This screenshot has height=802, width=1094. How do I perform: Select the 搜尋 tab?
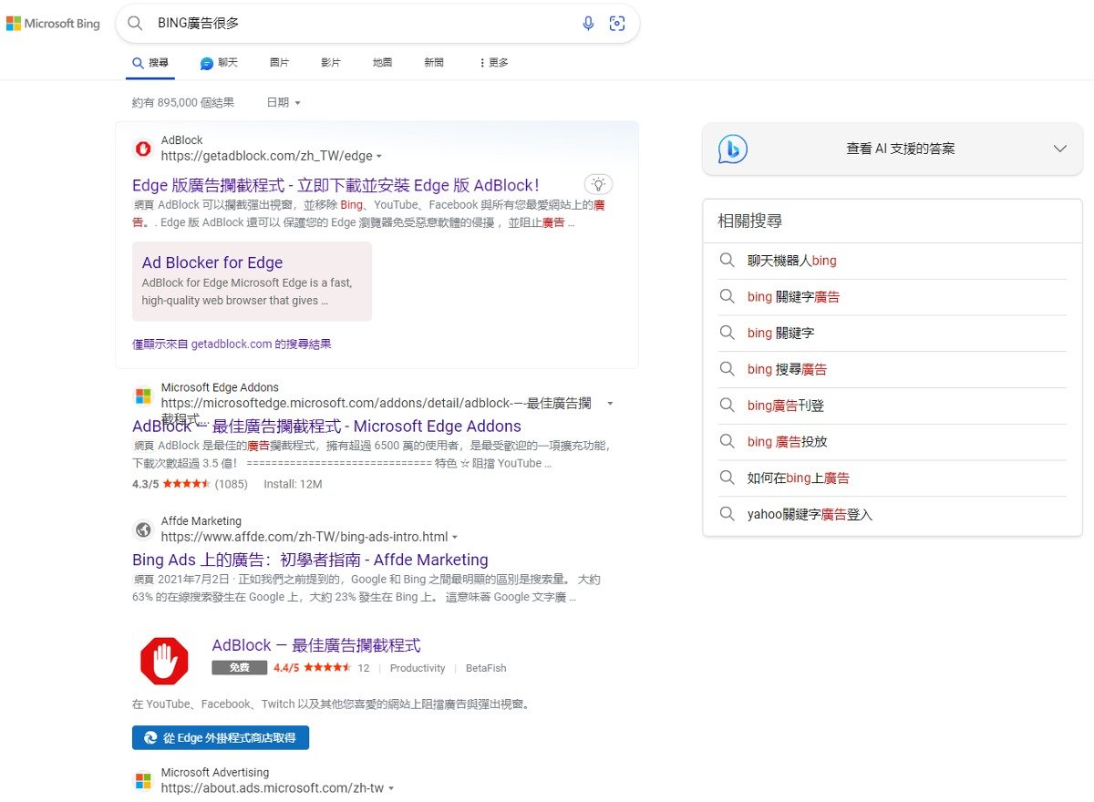[x=150, y=63]
